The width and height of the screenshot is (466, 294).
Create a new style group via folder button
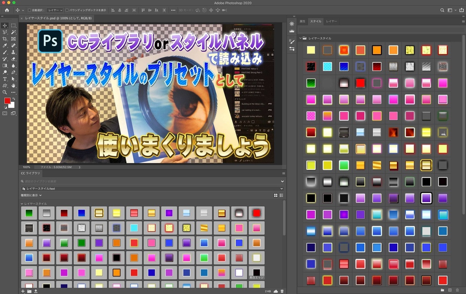442,290
